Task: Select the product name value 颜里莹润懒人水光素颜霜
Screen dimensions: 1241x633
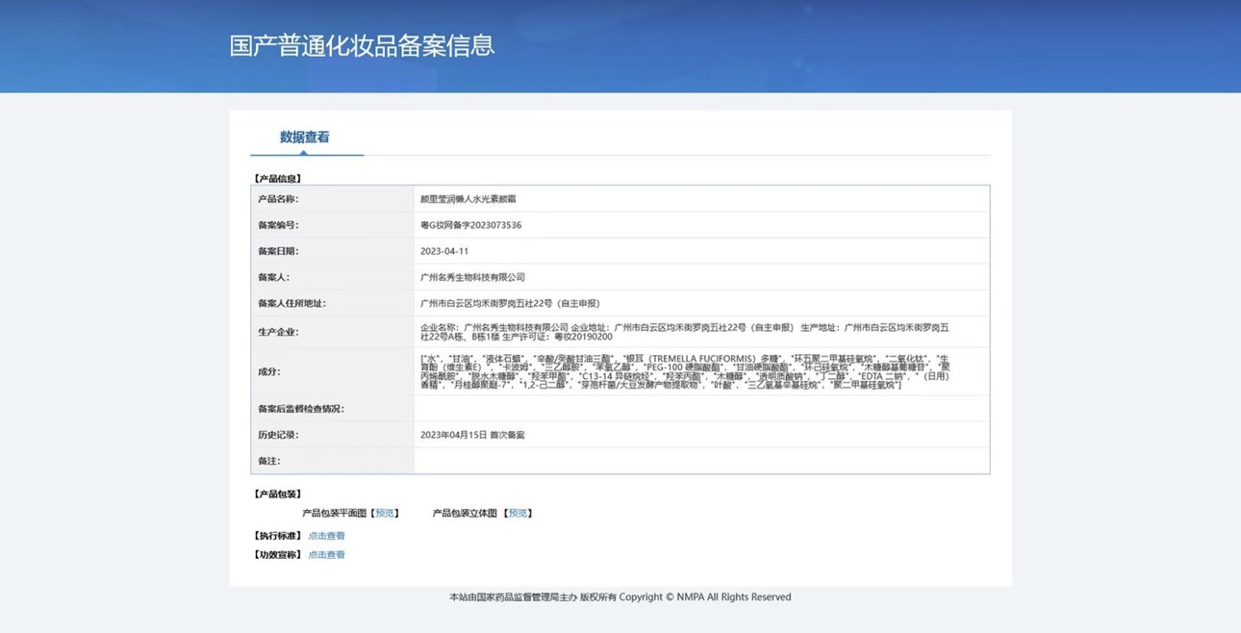Action: tap(469, 199)
